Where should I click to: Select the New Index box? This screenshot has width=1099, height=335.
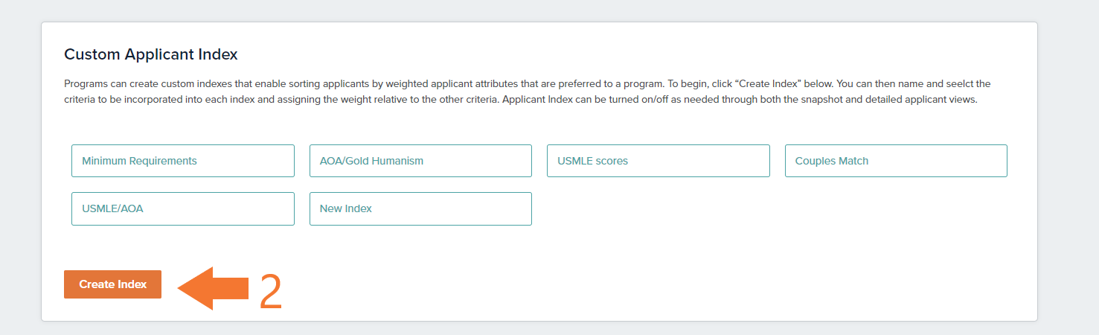pos(420,208)
